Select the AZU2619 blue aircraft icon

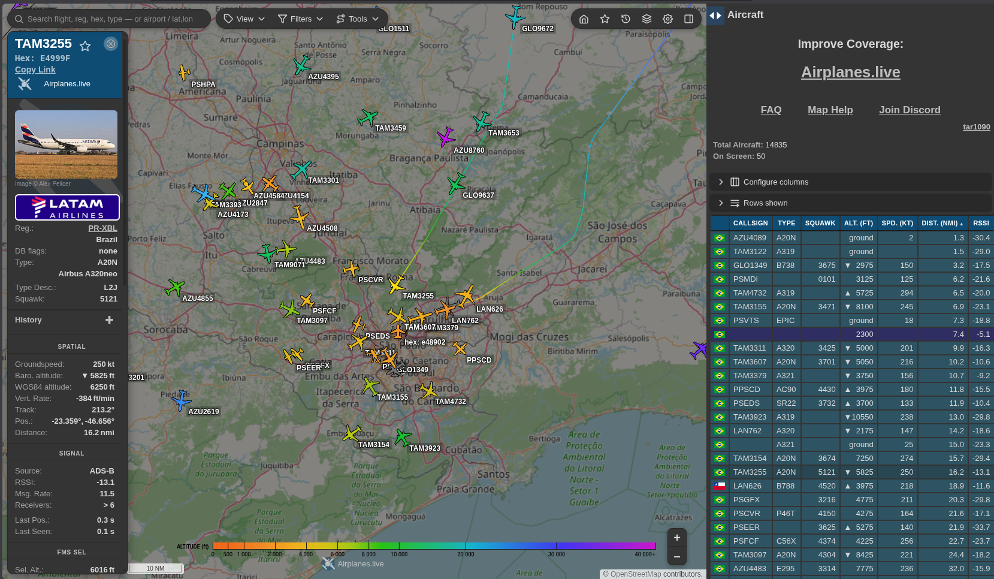[x=181, y=400]
